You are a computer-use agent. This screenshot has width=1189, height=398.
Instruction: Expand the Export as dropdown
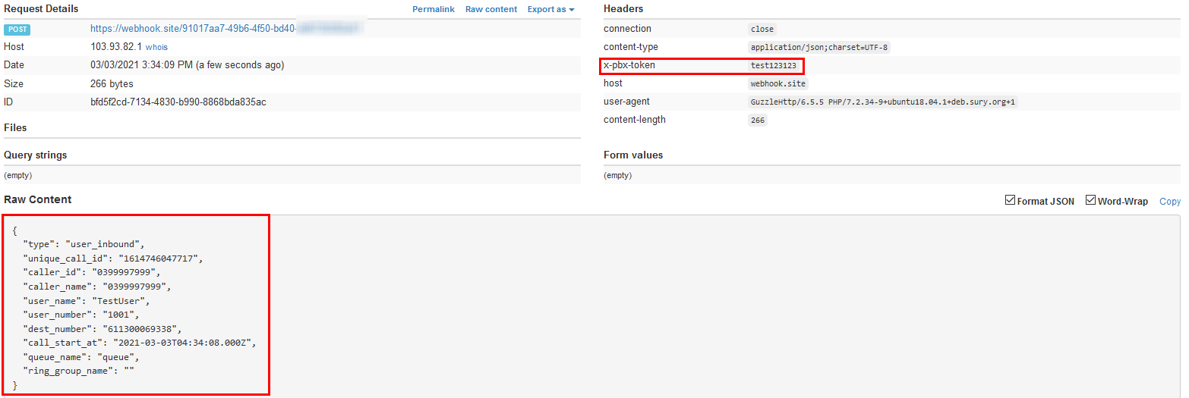pyautogui.click(x=550, y=9)
